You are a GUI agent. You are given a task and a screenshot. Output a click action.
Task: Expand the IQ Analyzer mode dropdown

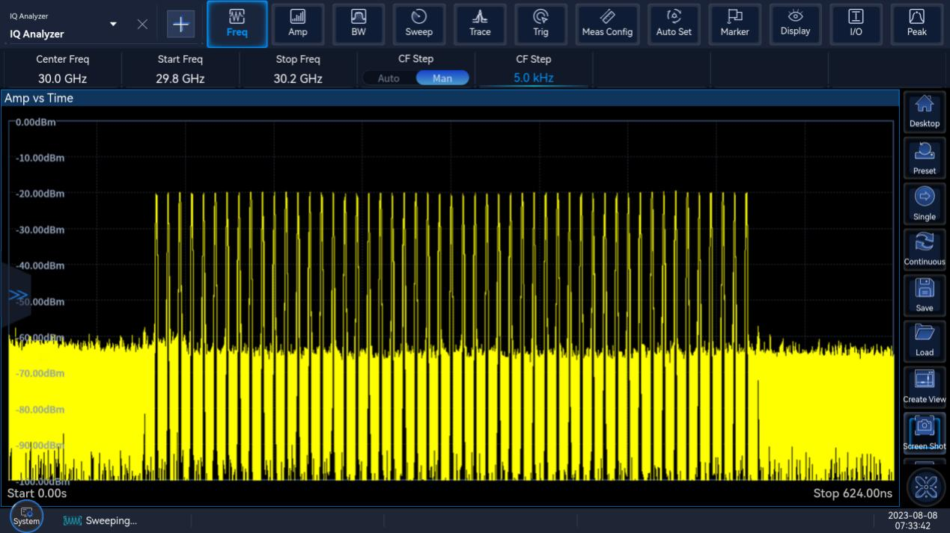tap(113, 25)
